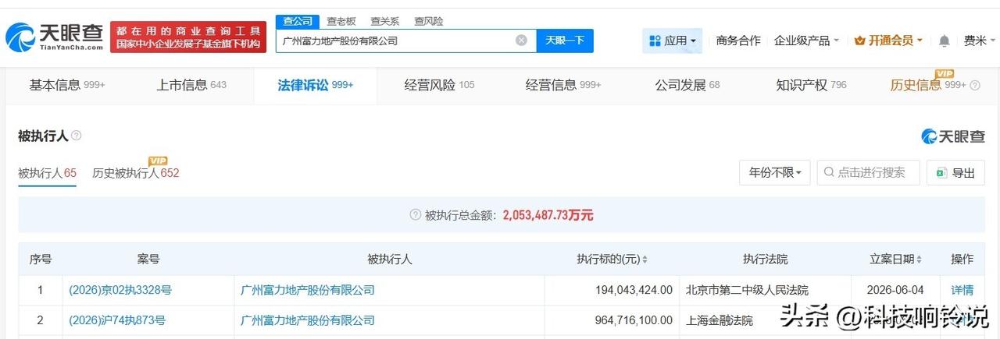Open the 年份不限 year filter dropdown
Screen dimensions: 1000x339
(775, 173)
